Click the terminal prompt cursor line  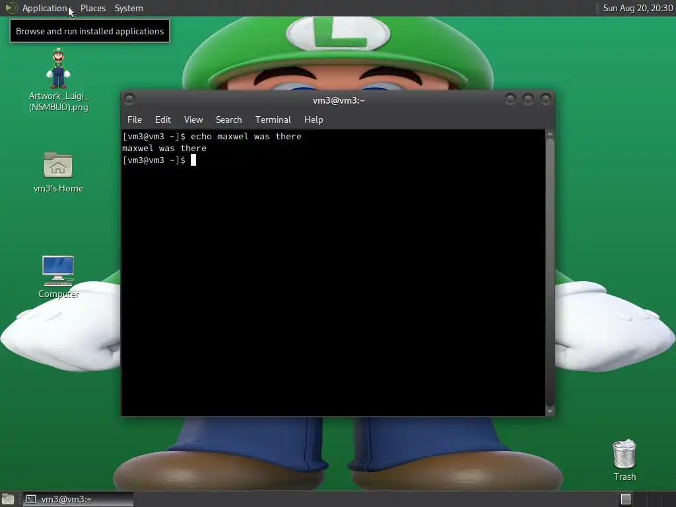pos(159,160)
